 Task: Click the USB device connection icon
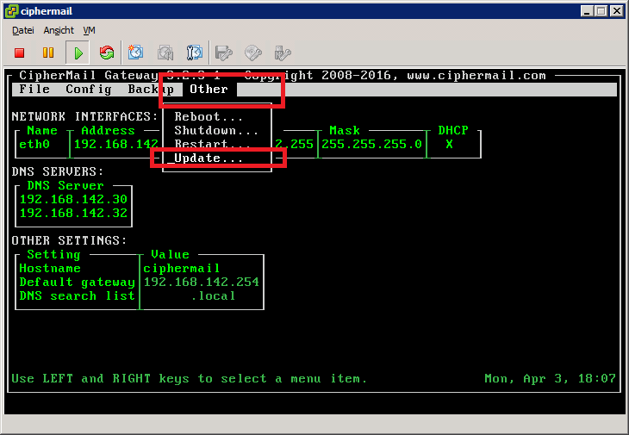[282, 53]
